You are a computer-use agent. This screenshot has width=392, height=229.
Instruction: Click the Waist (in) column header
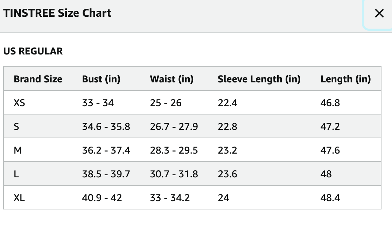pos(171,79)
